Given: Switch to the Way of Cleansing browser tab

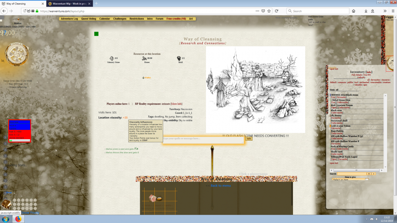Looking at the screenshot, I should (x=23, y=4).
